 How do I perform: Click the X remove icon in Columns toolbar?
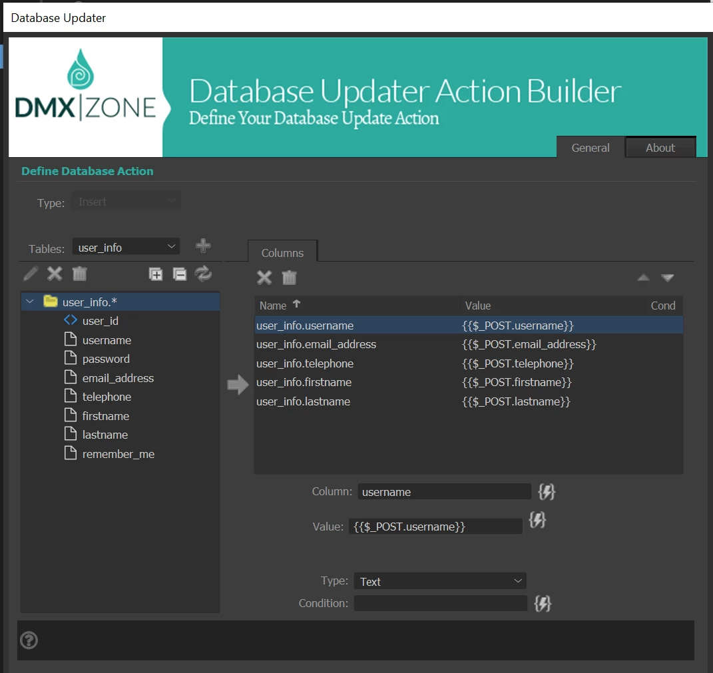(x=264, y=278)
